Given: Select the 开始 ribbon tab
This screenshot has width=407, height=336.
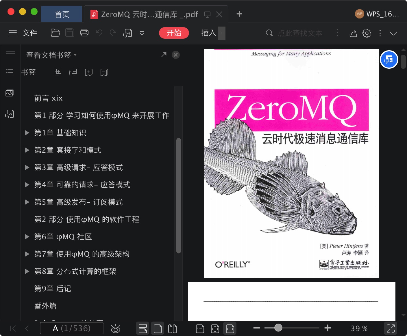Looking at the screenshot, I should [x=174, y=33].
